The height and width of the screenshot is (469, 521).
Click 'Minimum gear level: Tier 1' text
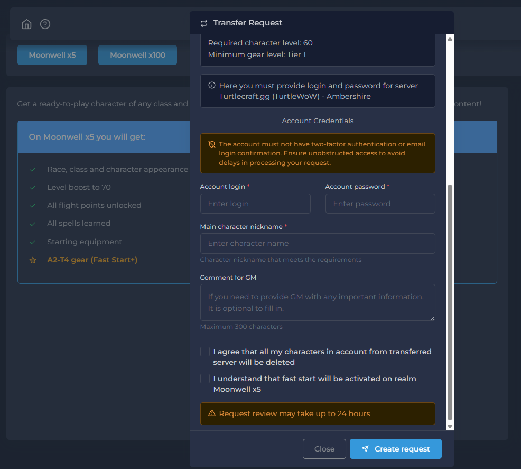point(257,54)
